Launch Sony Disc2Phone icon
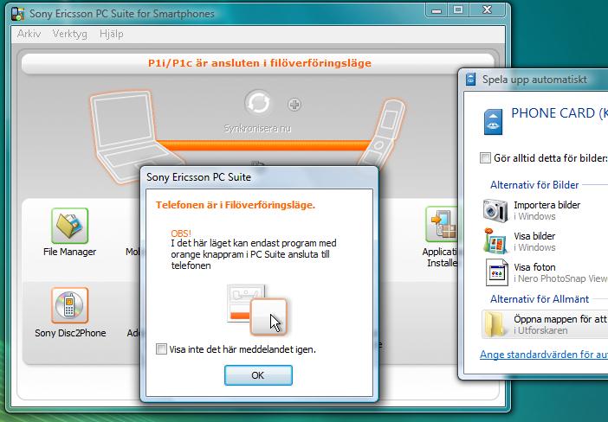This screenshot has height=422, width=608. click(x=70, y=305)
